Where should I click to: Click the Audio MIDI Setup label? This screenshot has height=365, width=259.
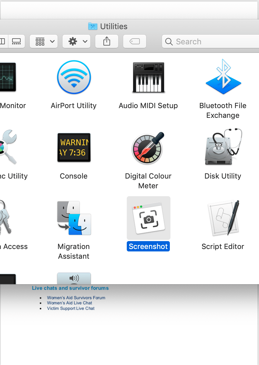[x=148, y=106]
